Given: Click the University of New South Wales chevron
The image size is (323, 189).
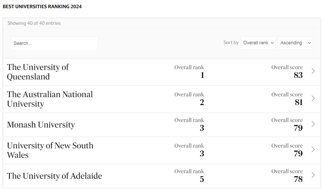Looking at the screenshot, I should [x=313, y=150].
